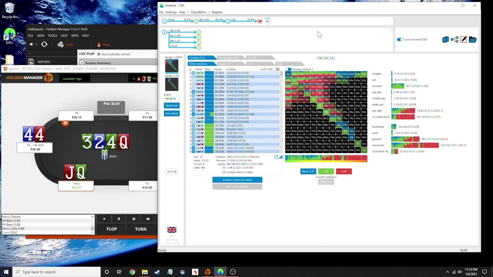Open the GTO+ desktop shortcut

(10, 36)
